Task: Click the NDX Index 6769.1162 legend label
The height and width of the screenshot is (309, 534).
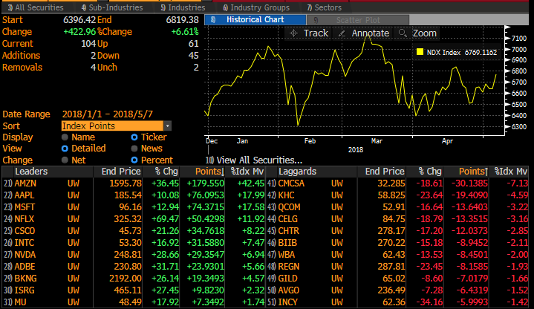Action: click(462, 52)
